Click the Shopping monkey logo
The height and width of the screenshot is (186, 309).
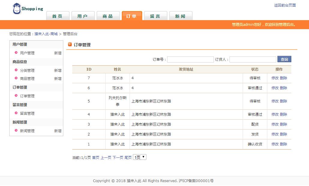(x=16, y=8)
